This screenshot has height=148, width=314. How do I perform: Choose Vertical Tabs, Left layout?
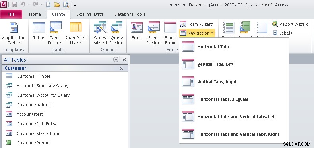click(x=234, y=64)
